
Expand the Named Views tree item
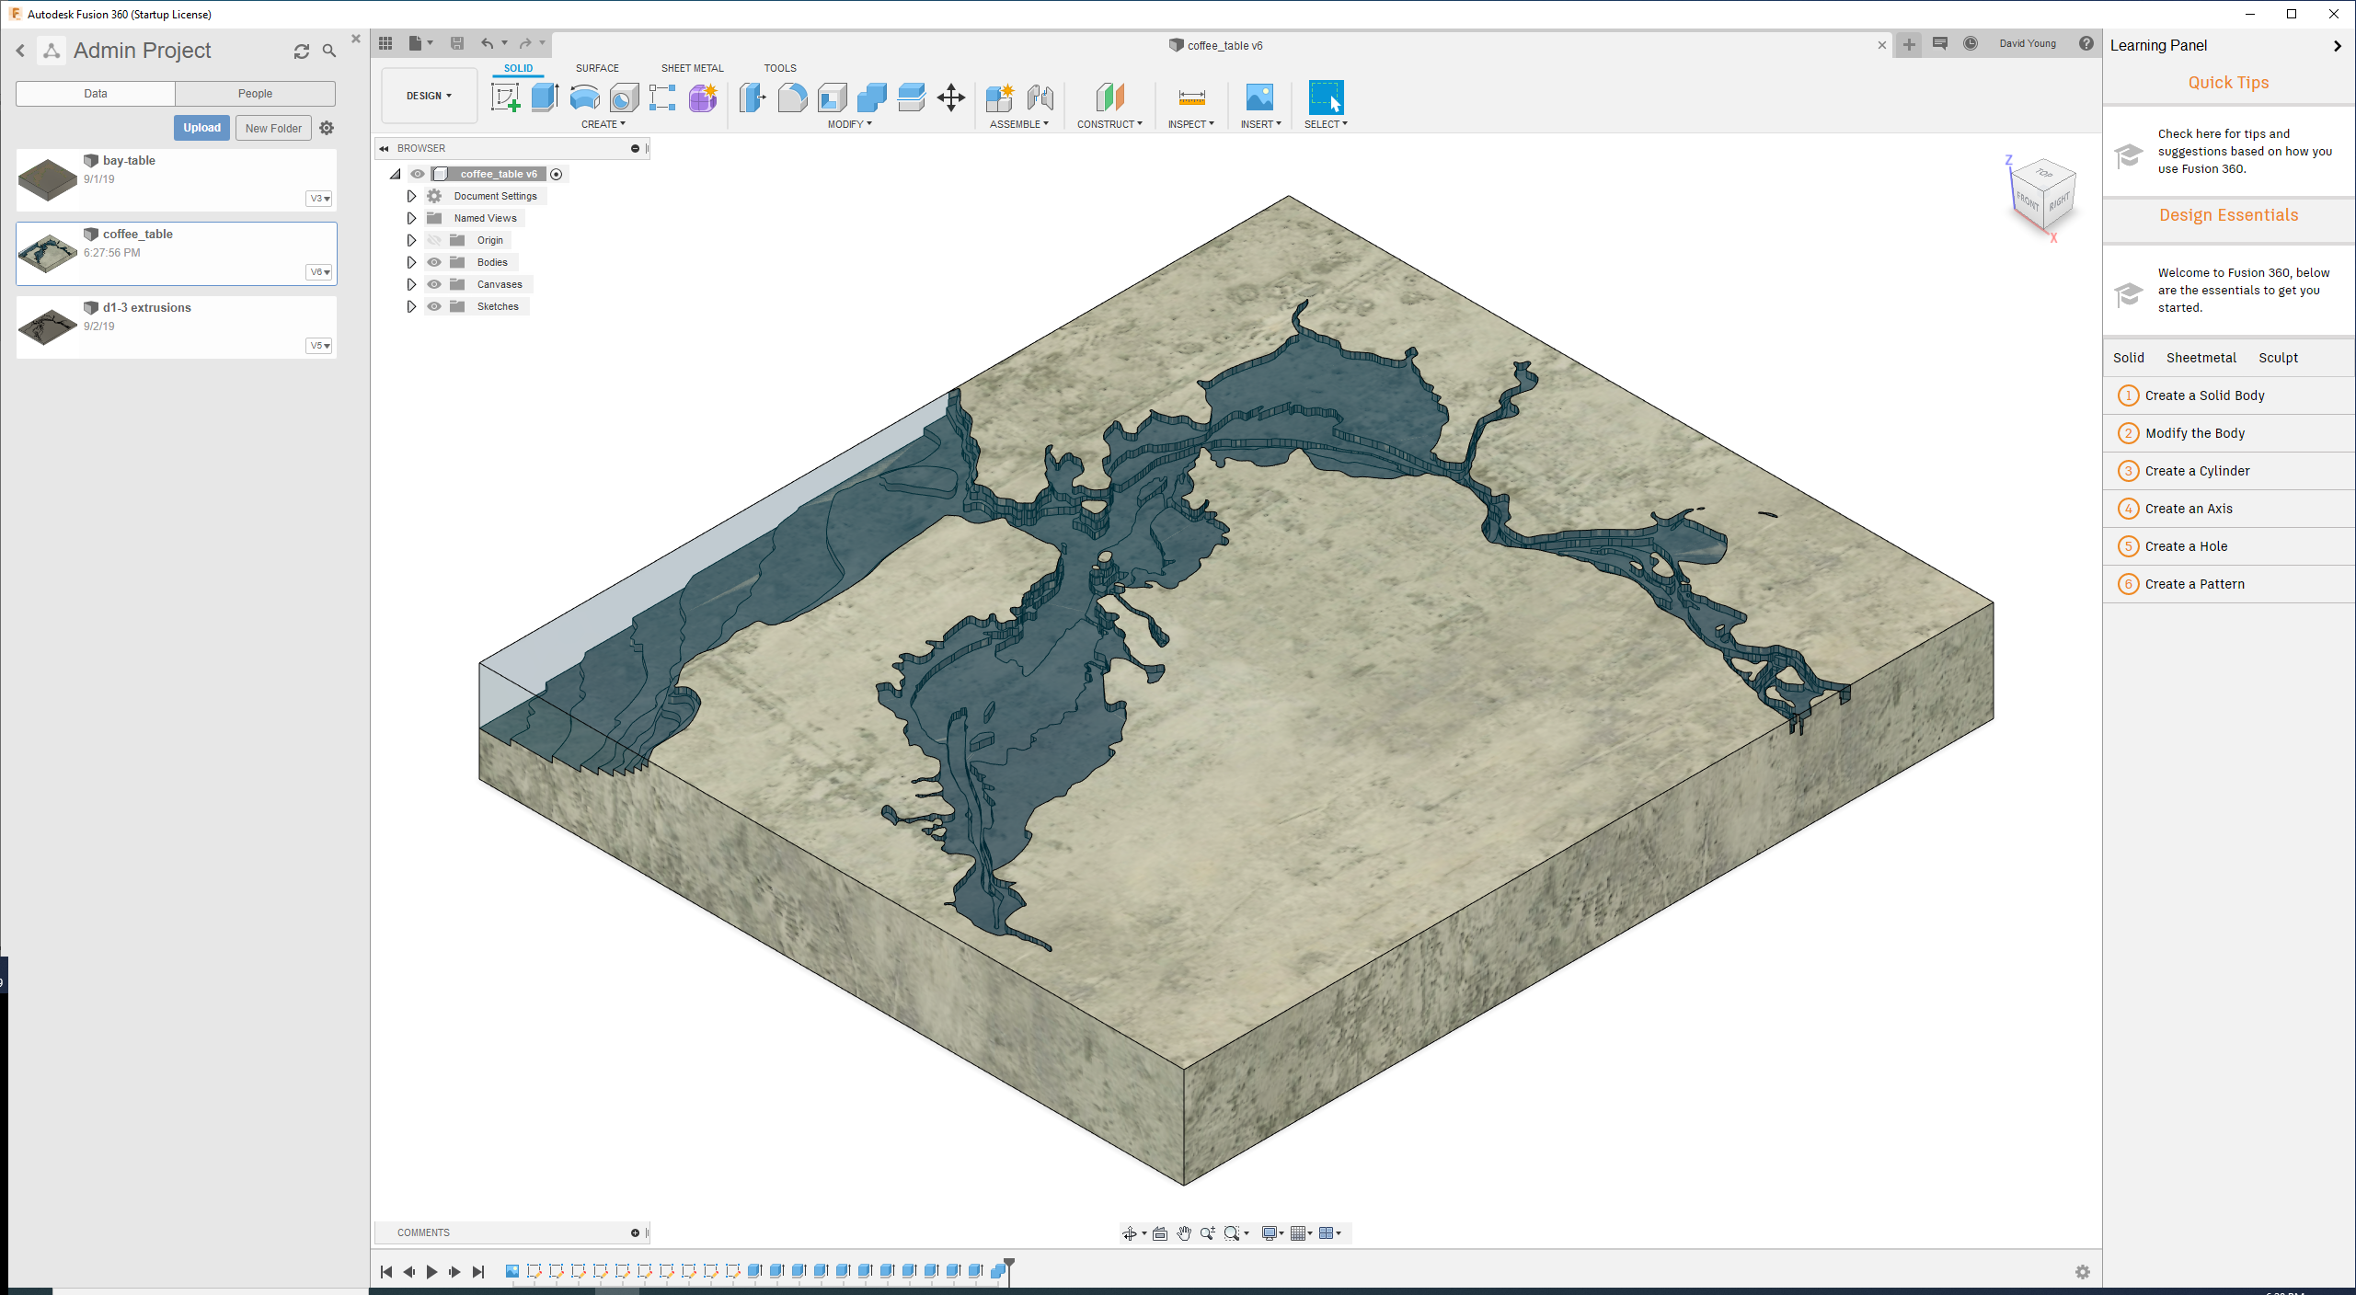click(411, 217)
